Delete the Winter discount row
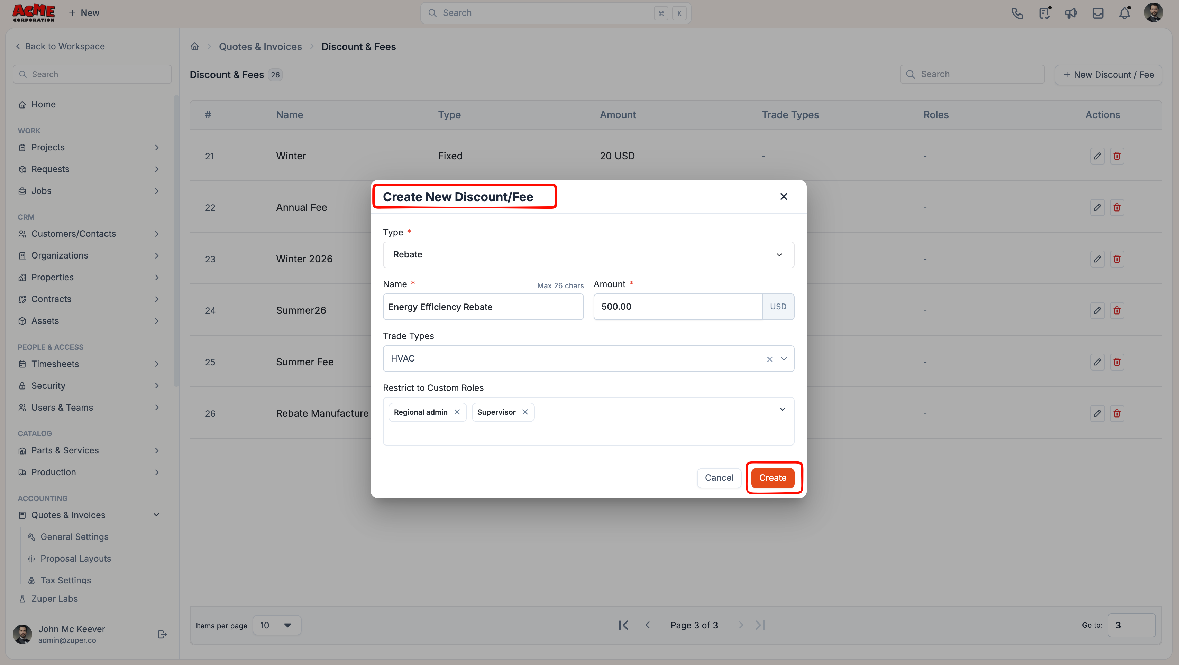Image resolution: width=1179 pixels, height=665 pixels. [1117, 156]
